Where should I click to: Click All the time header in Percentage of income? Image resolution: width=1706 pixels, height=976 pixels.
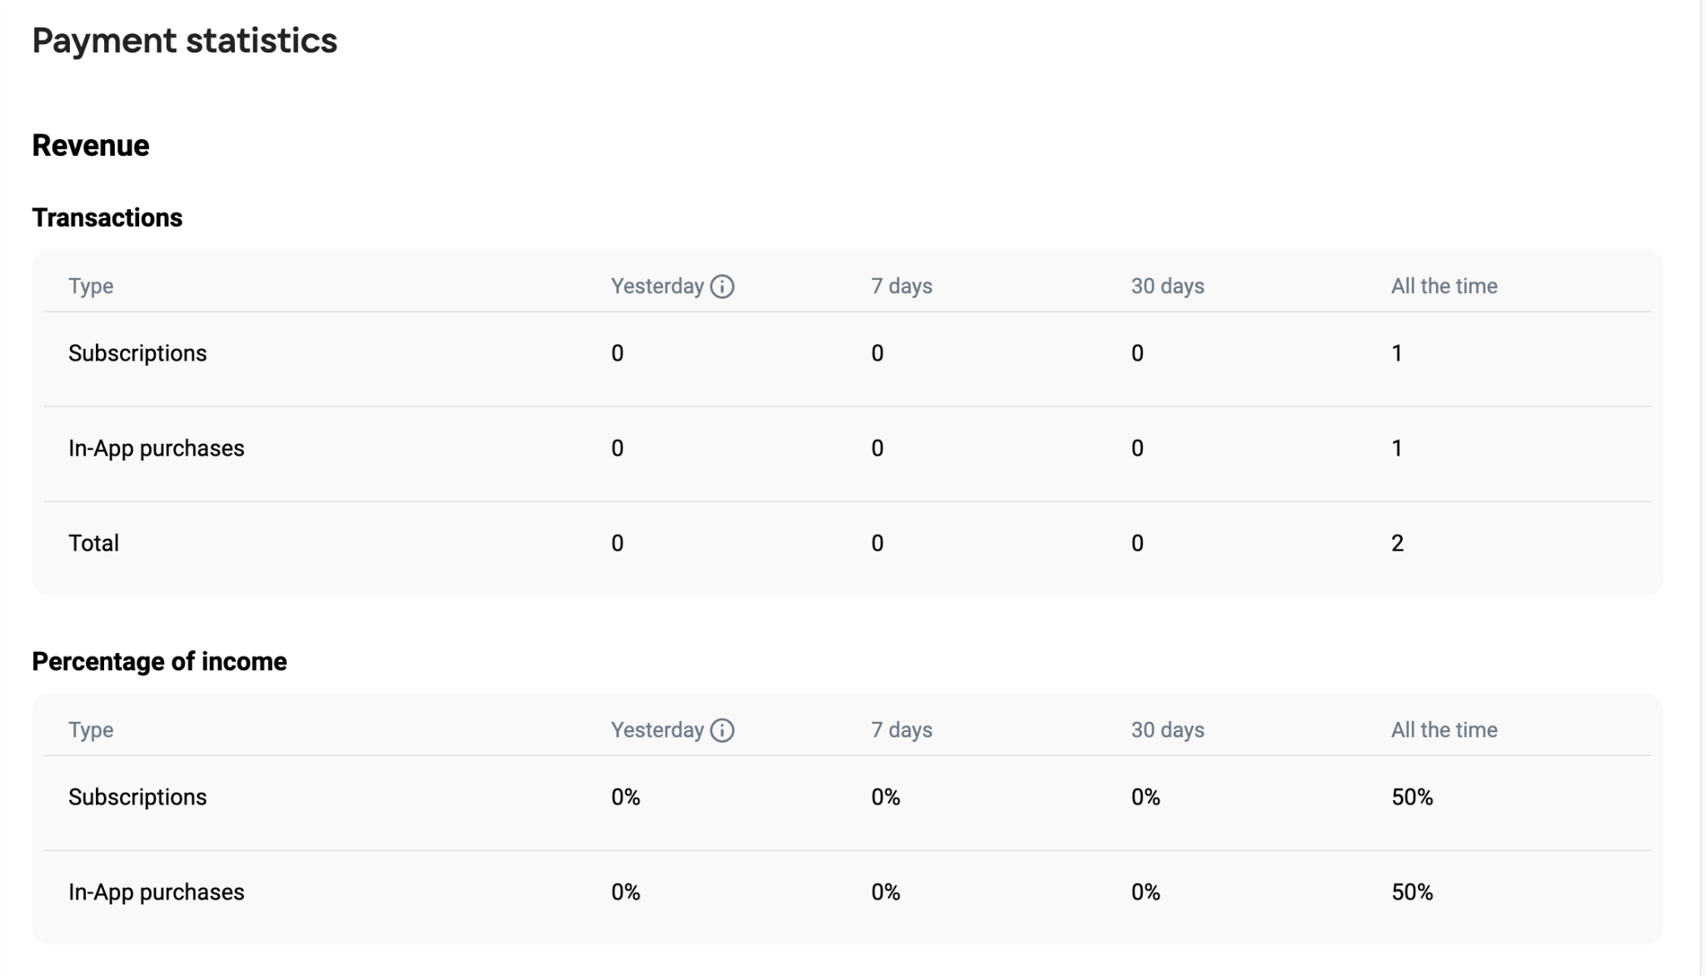1444,730
